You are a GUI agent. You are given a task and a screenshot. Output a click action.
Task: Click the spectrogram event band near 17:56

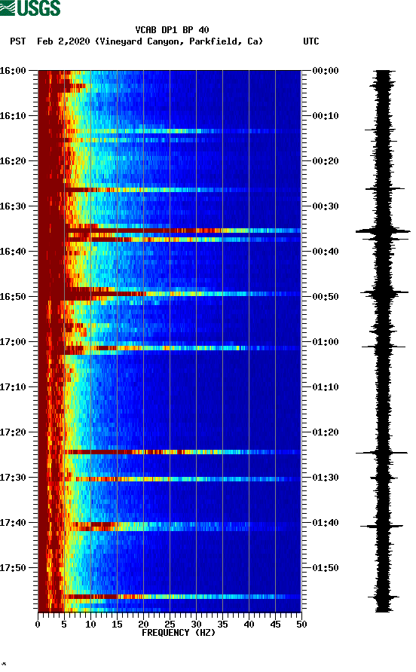coord(170,597)
